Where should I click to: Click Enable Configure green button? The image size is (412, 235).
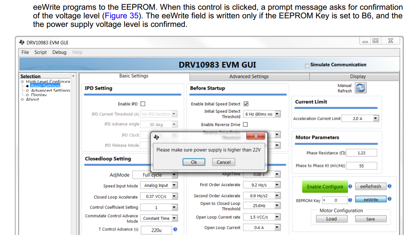(x=325, y=187)
